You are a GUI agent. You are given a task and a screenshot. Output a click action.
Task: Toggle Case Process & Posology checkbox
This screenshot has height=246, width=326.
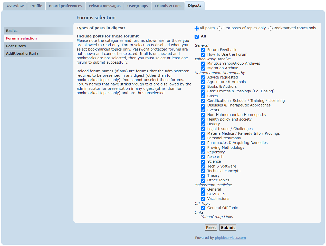[203, 91]
